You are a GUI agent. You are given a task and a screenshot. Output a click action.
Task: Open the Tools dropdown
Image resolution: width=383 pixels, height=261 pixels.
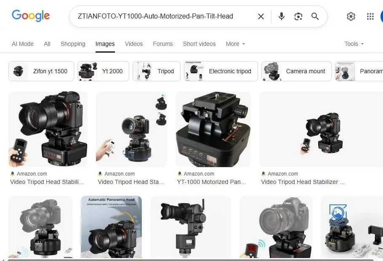(x=354, y=44)
